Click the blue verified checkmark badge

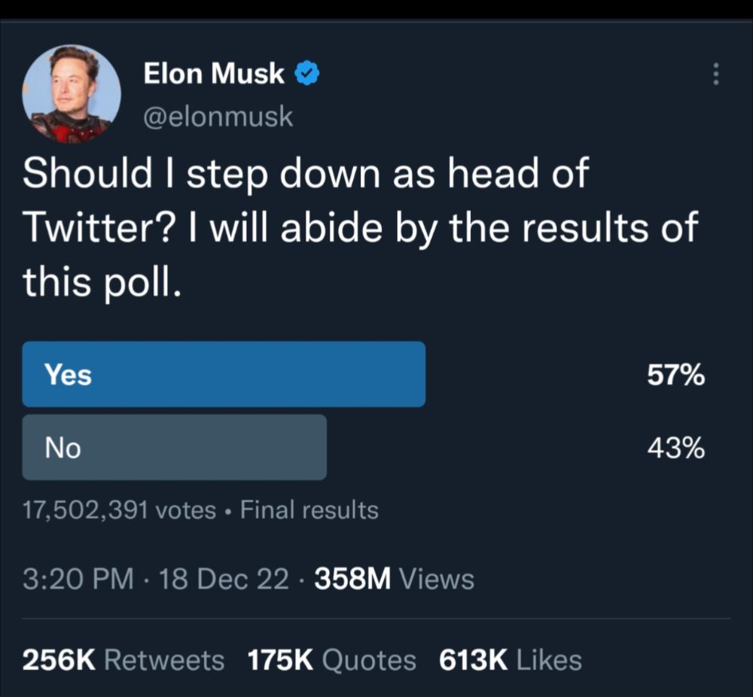pos(307,74)
